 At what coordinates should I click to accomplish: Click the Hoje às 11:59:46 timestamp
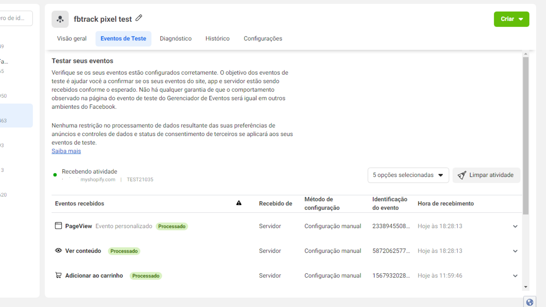click(440, 276)
